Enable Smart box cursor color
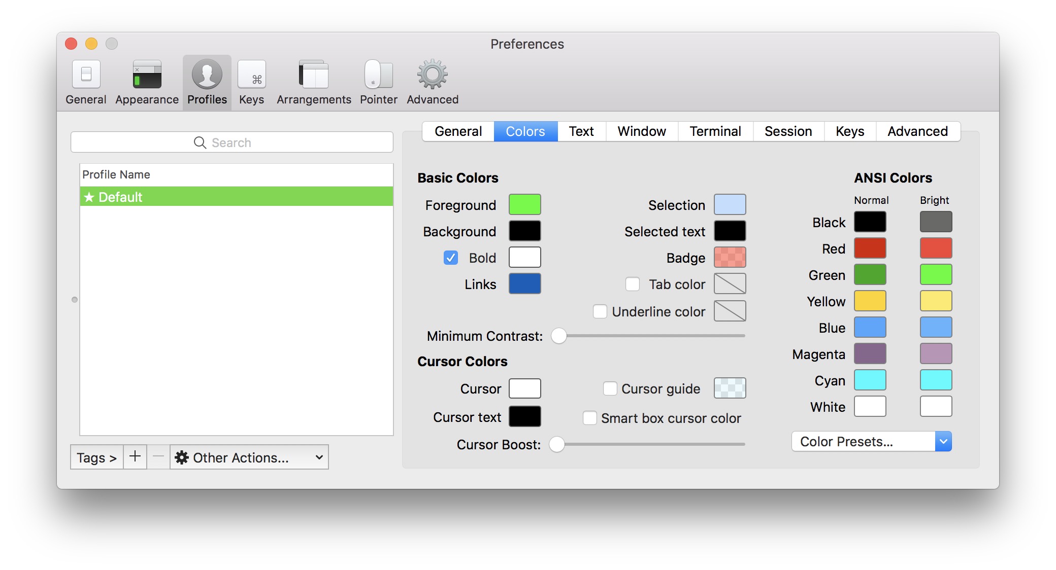Screen dimensions: 1056x570 pyautogui.click(x=589, y=418)
